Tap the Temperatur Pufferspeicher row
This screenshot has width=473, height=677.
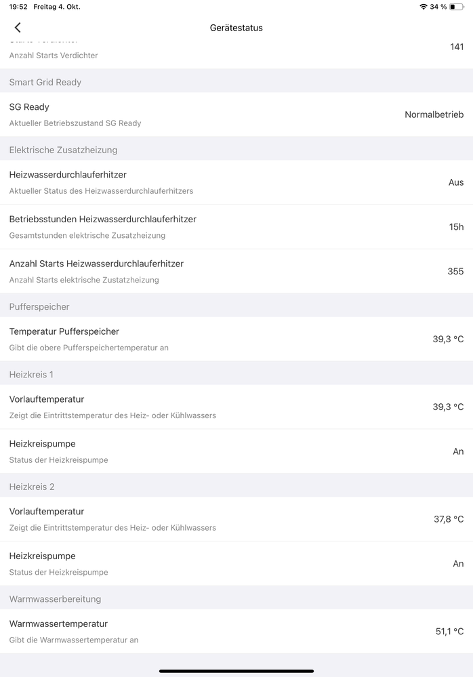coord(236,339)
